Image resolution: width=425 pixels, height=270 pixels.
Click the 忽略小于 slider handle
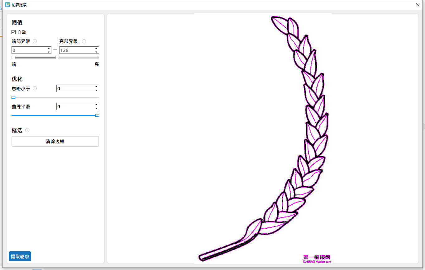point(13,97)
